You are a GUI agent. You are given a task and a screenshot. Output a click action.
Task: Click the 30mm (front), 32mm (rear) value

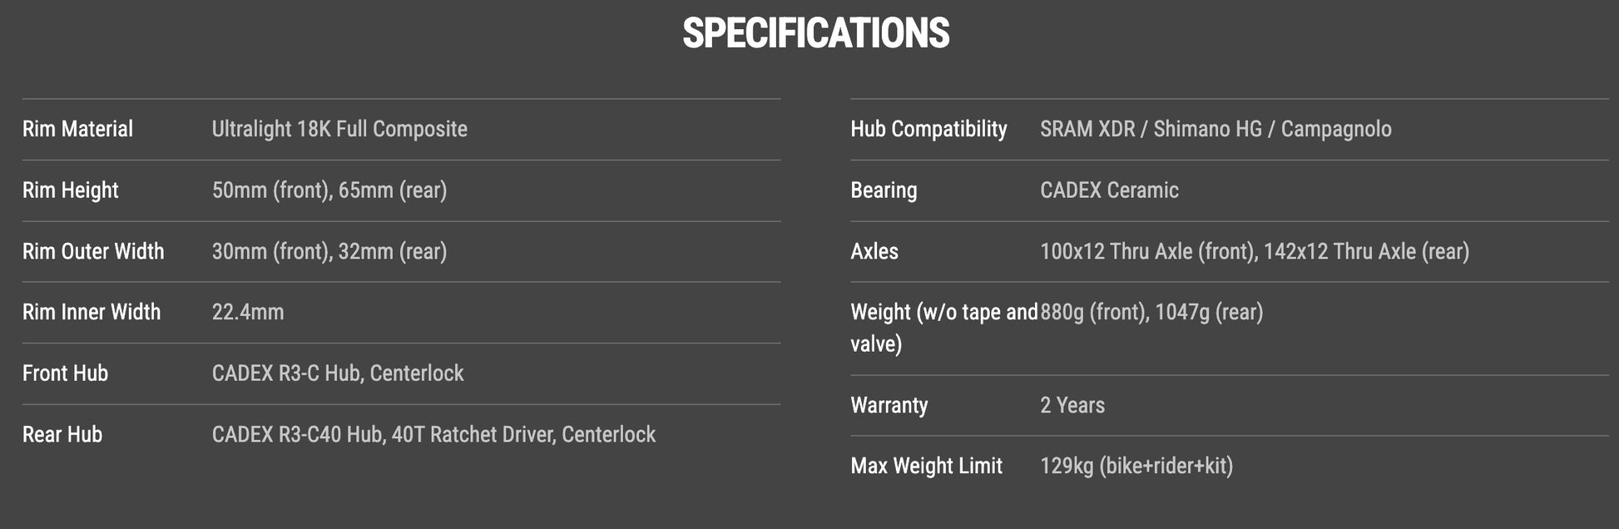pyautogui.click(x=329, y=251)
